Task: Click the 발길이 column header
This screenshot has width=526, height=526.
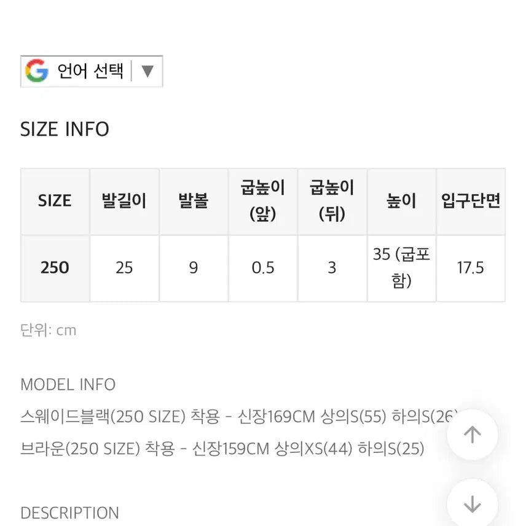Action: click(x=124, y=201)
